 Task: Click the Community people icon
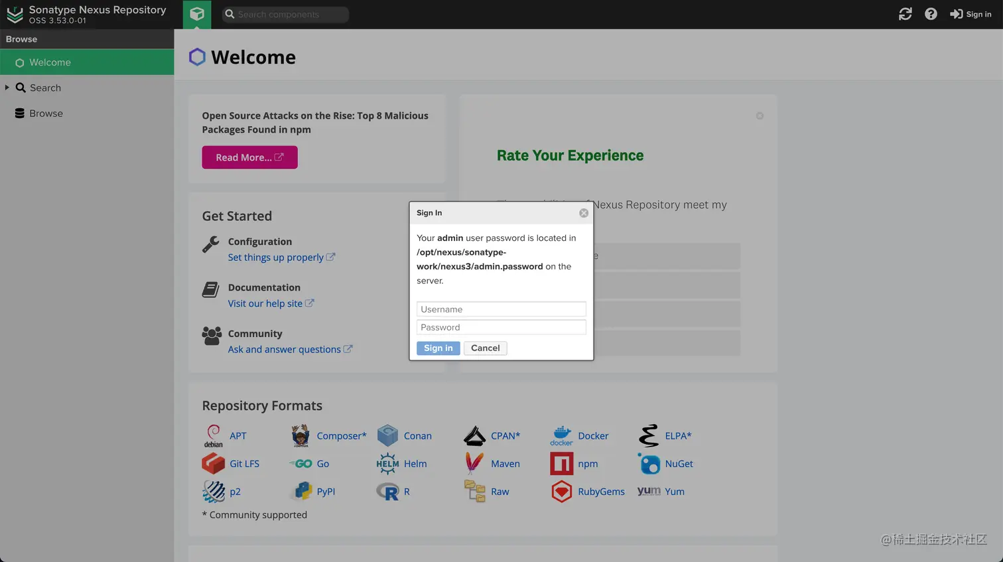pyautogui.click(x=212, y=336)
